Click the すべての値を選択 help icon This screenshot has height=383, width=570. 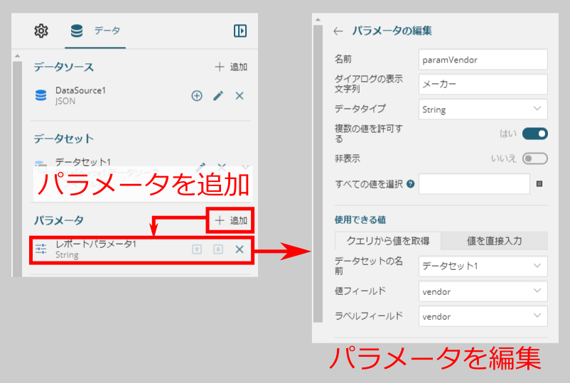pos(410,184)
